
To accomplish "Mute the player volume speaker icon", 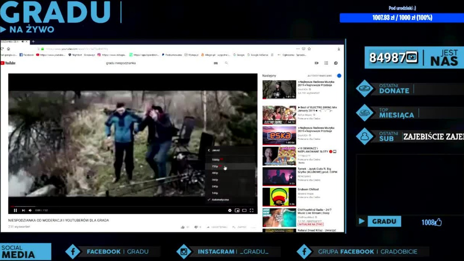I will coord(30,210).
